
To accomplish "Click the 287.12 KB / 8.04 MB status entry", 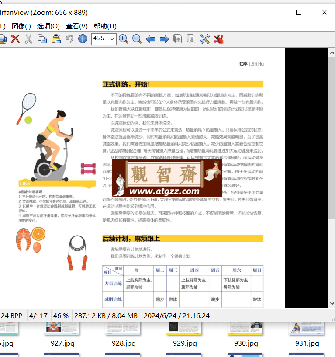I will tap(106, 316).
